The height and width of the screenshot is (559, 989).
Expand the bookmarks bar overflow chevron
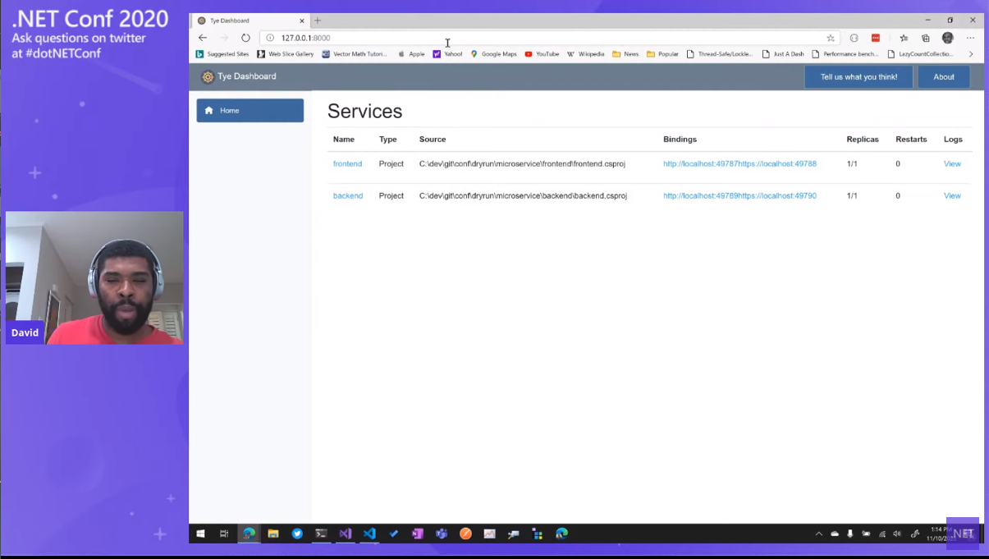coord(971,54)
